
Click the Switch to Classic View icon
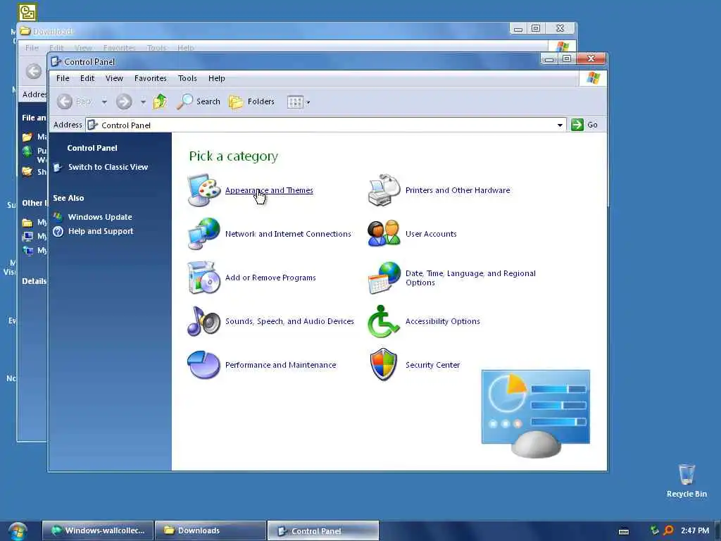pos(58,168)
